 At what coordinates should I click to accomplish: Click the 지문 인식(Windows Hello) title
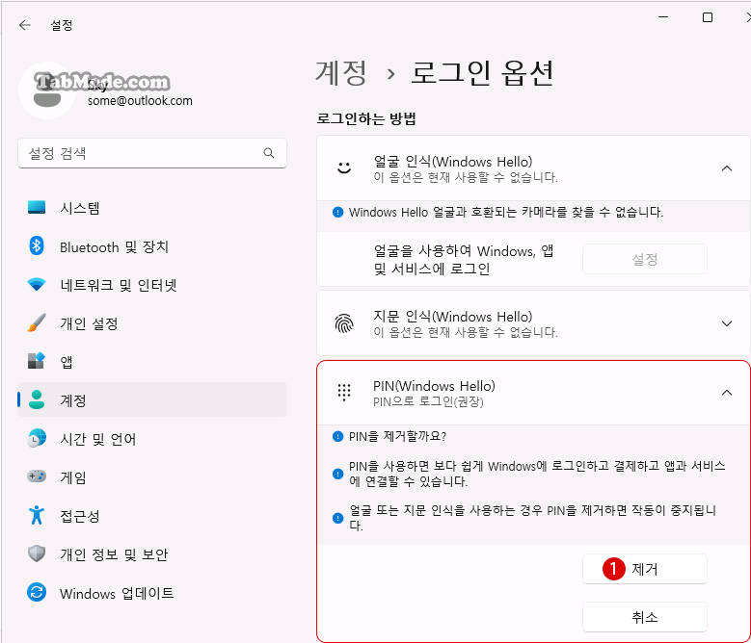coord(452,317)
